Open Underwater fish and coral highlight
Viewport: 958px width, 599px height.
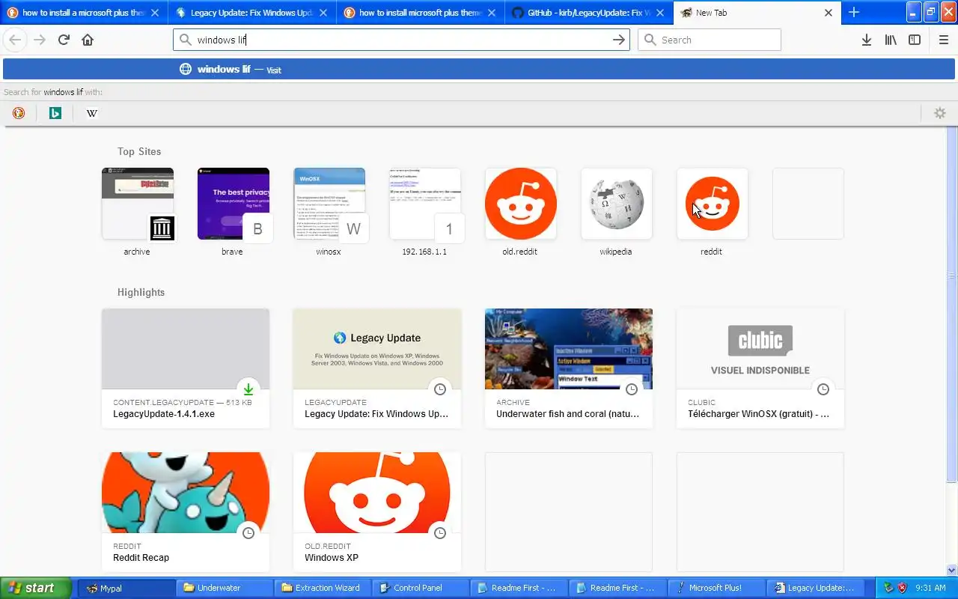click(x=569, y=368)
